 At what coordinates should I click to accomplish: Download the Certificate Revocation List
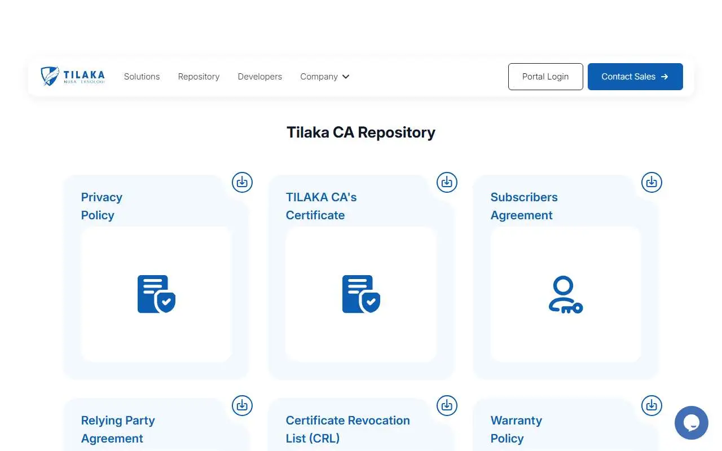coord(447,405)
